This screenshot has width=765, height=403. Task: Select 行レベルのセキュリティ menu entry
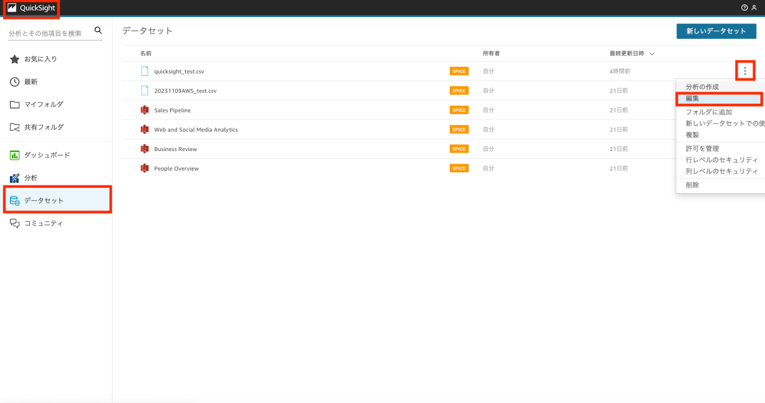pyautogui.click(x=722, y=160)
